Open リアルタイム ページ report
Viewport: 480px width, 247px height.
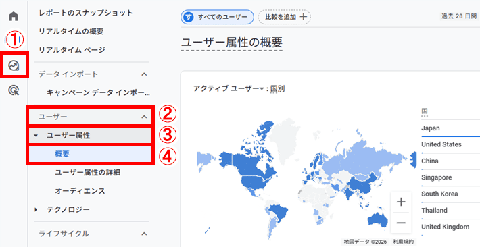[x=72, y=49]
